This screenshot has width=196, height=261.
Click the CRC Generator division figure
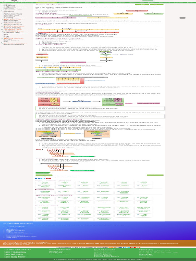[65, 153]
